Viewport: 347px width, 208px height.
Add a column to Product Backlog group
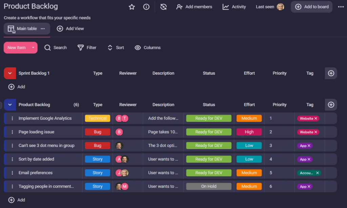331,105
